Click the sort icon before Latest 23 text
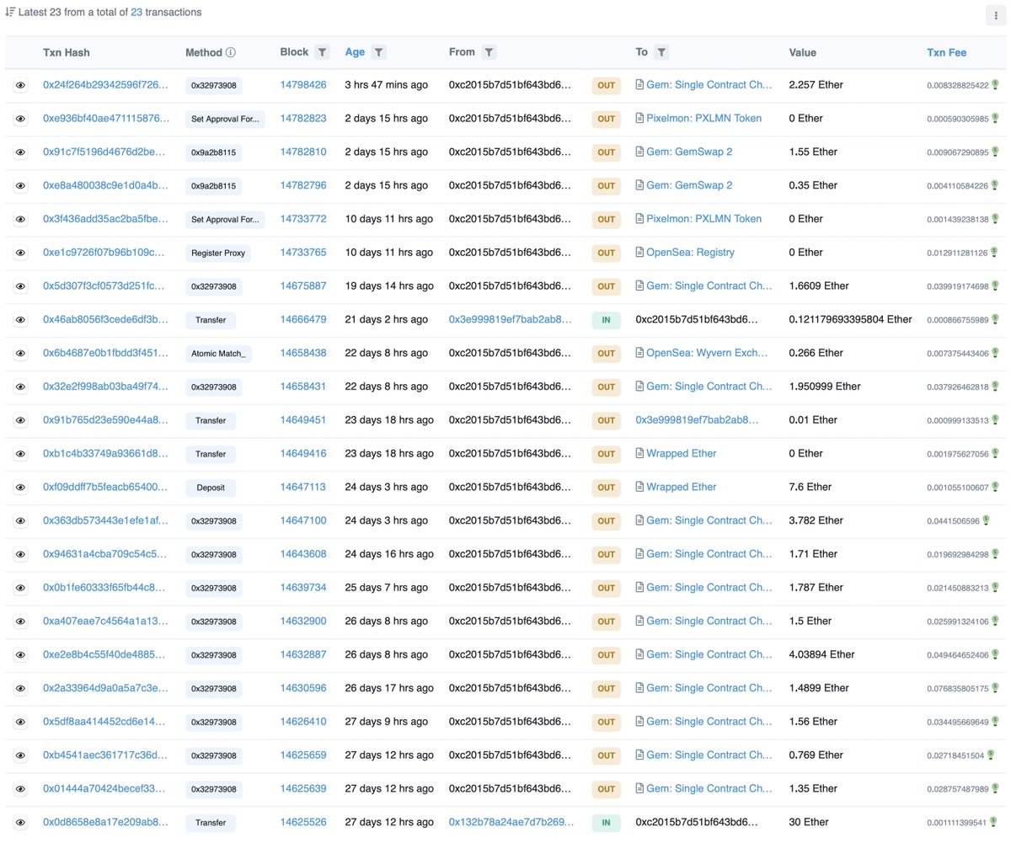The image size is (1011, 843). [11, 12]
